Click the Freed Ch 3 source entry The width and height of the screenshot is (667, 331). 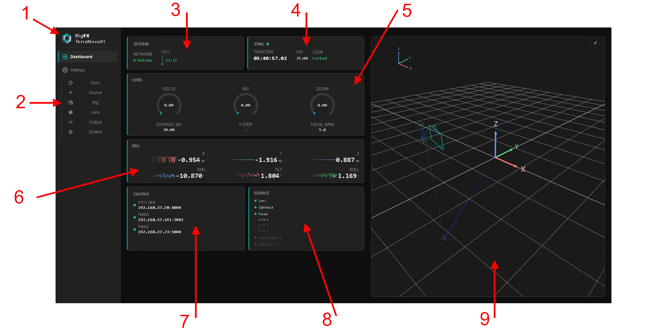coord(264,231)
